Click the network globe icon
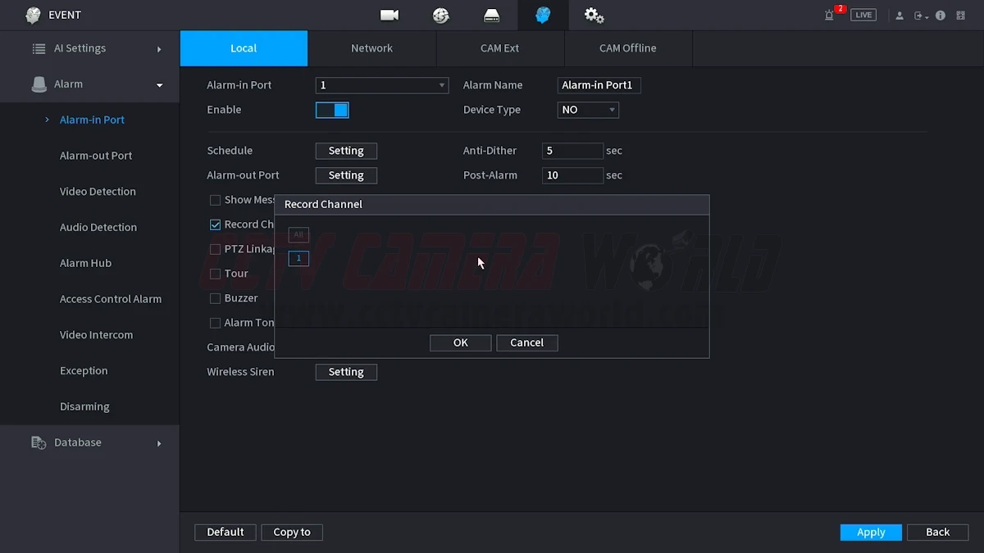Image resolution: width=984 pixels, height=553 pixels. point(441,16)
